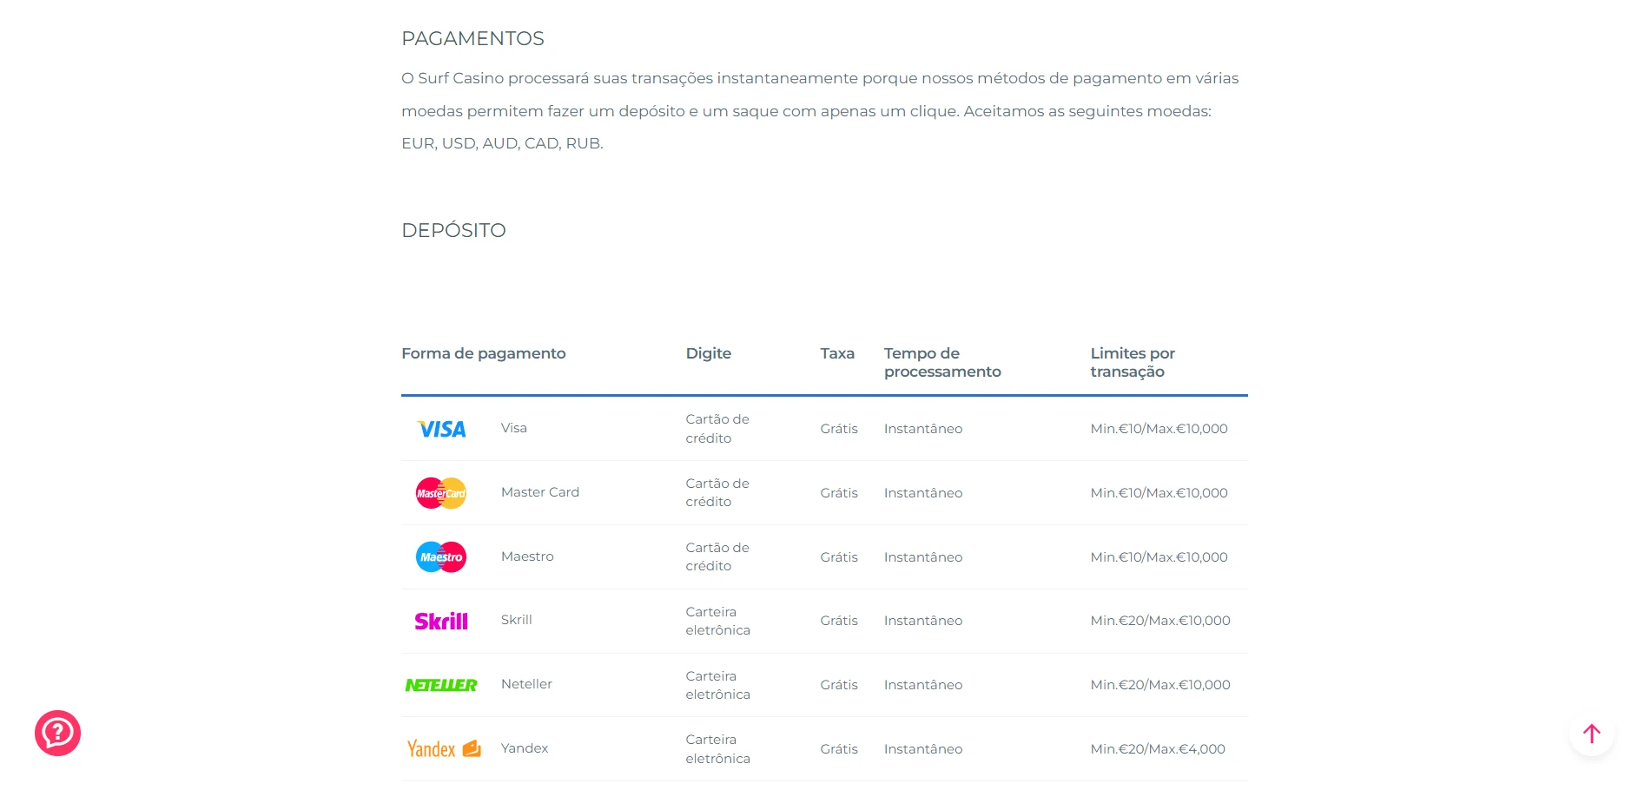The width and height of the screenshot is (1645, 790).
Task: Click 'Cartão de crédito' in the Maestro row
Action: click(717, 556)
